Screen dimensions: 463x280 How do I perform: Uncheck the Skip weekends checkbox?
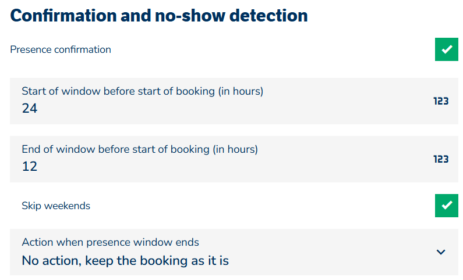coord(447,206)
